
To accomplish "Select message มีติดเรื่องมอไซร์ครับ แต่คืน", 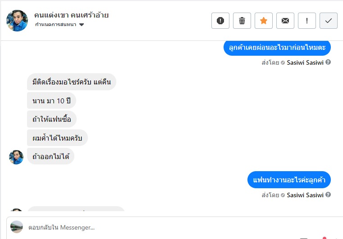I will pyautogui.click(x=72, y=82).
